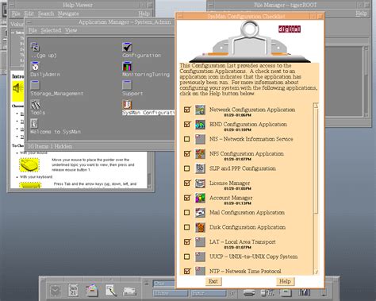Open the MonitoringTuning icon

click(127, 66)
